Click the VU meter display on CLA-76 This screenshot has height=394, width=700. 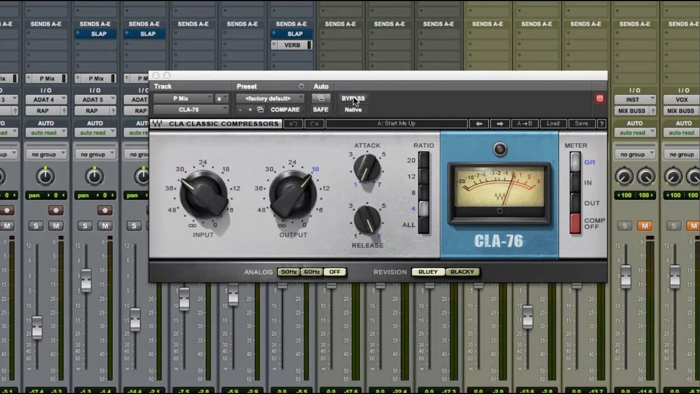click(x=499, y=188)
